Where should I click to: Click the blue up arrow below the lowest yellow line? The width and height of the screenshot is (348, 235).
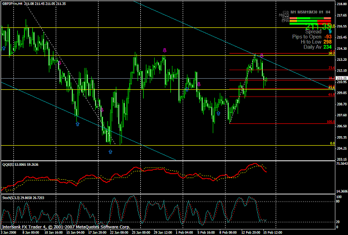tap(110, 152)
